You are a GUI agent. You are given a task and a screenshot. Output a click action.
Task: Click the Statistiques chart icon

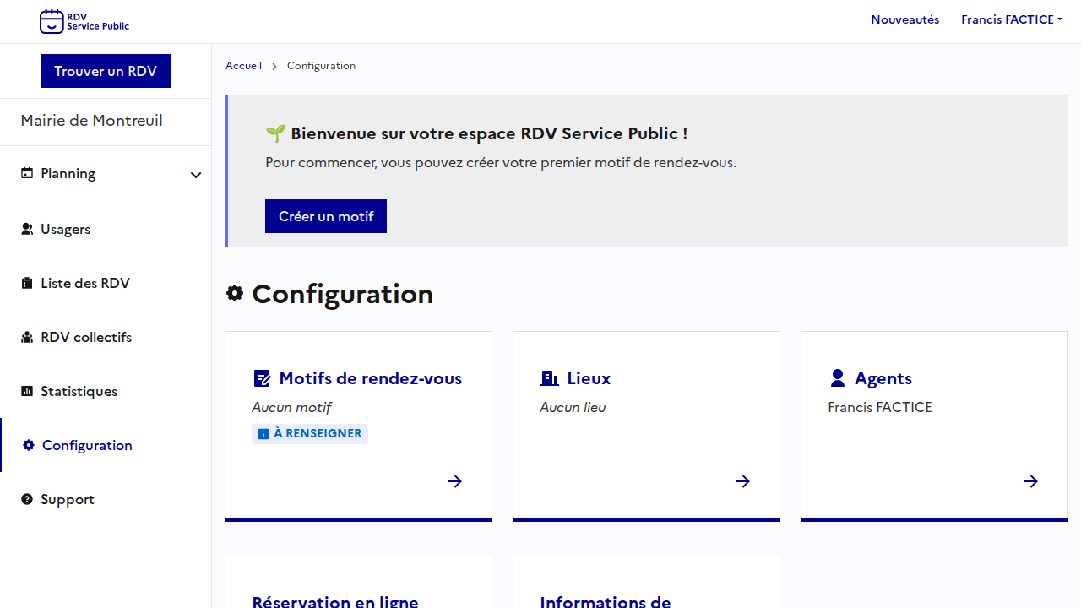[27, 391]
